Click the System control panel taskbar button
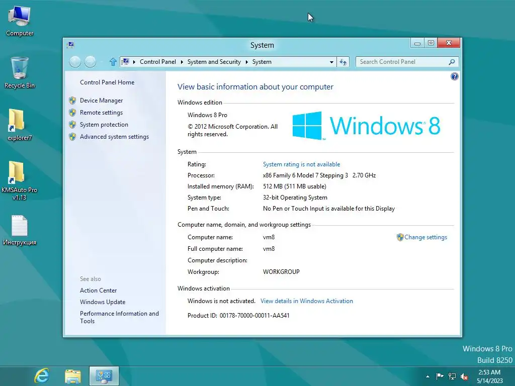 coord(104,376)
